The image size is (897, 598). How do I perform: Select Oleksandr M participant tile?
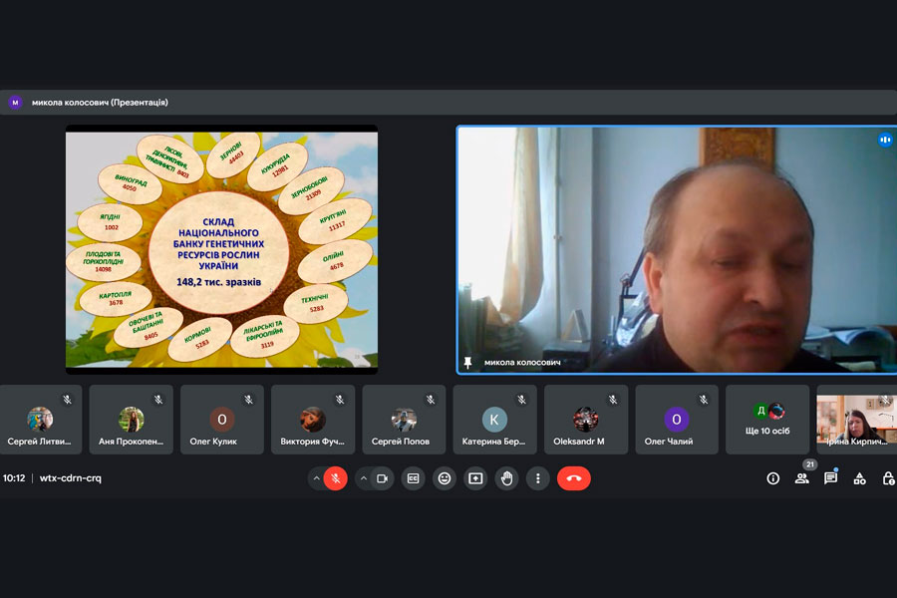click(x=586, y=420)
